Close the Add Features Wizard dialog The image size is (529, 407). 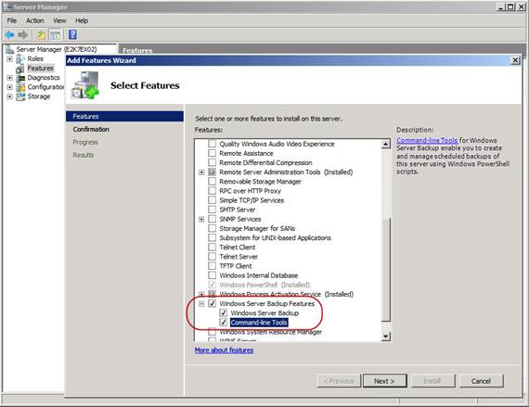click(515, 60)
